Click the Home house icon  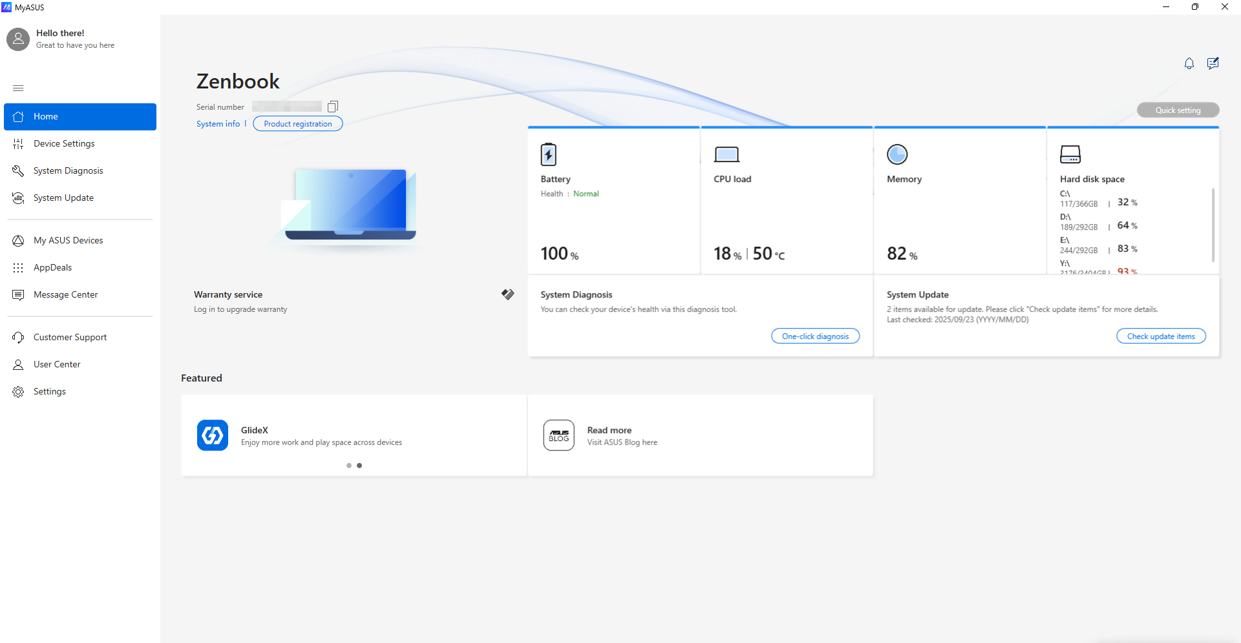point(18,116)
